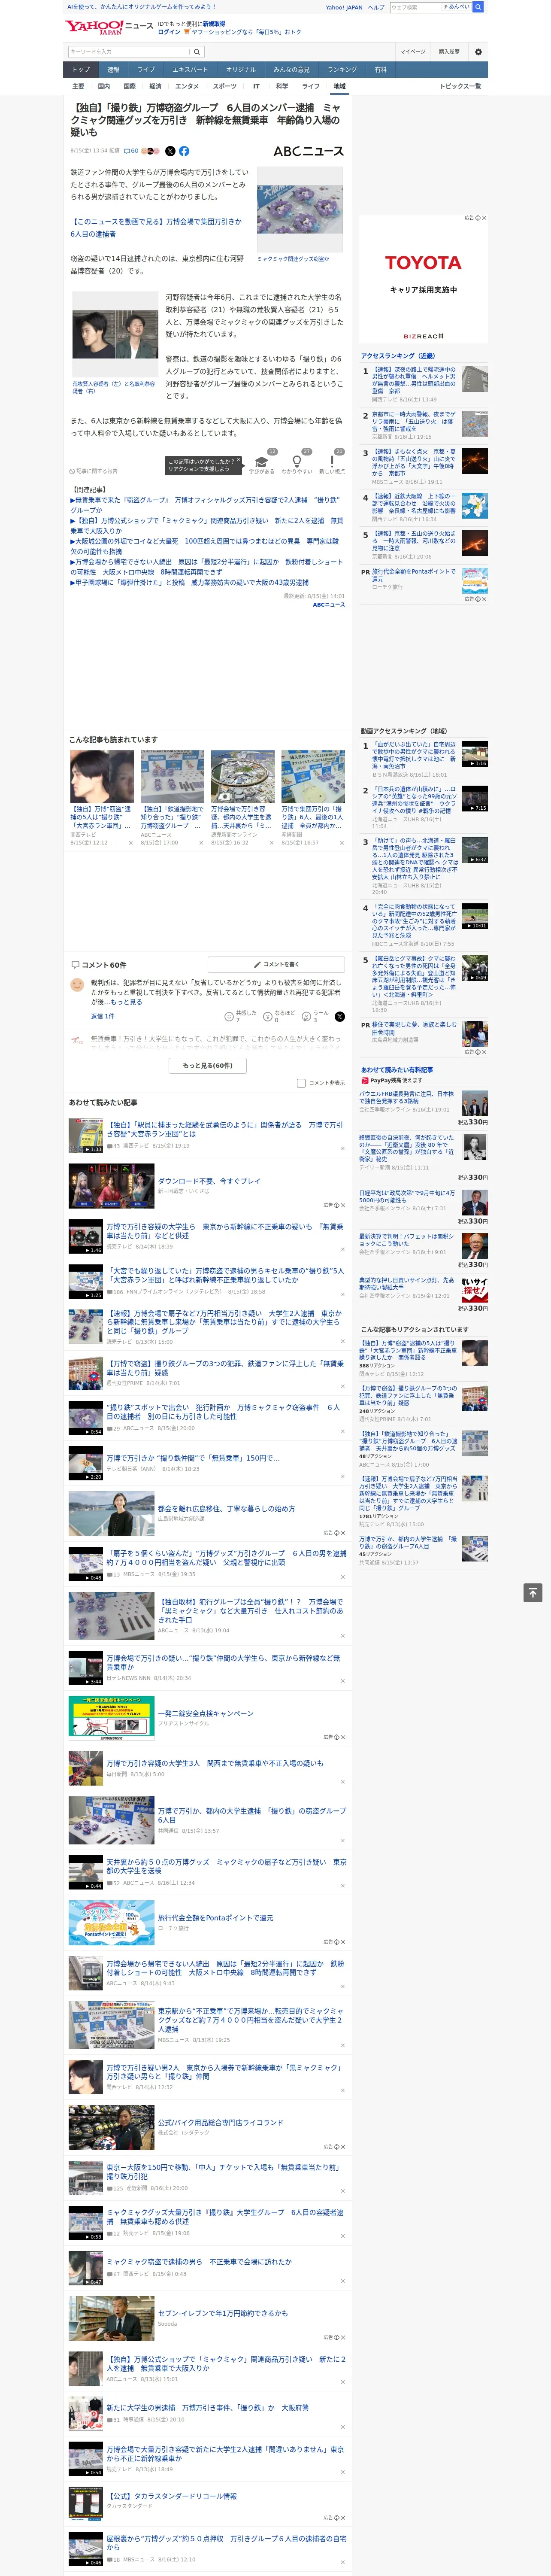Screen dimensions: 551x2576
Task: Click the 記事に関する報告 report icon link
Action: click(93, 471)
